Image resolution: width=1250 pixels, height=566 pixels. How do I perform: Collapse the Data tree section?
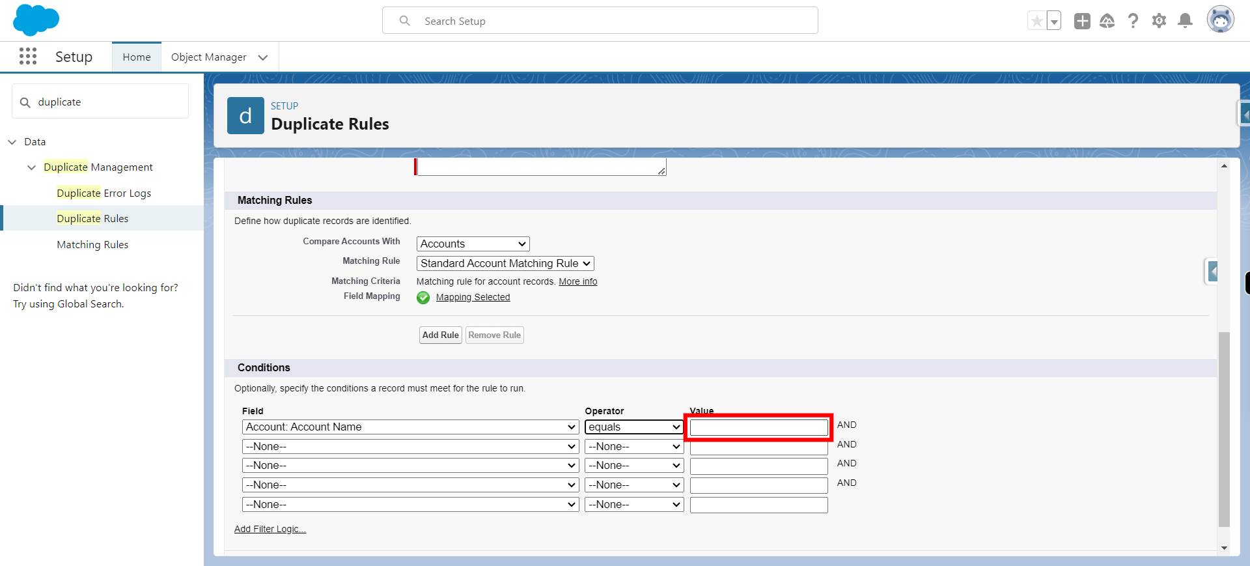(x=12, y=142)
